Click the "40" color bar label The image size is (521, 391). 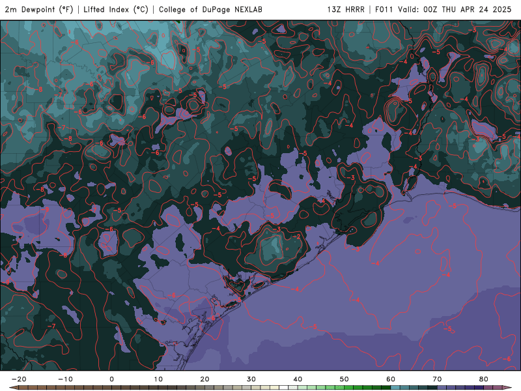point(298,379)
